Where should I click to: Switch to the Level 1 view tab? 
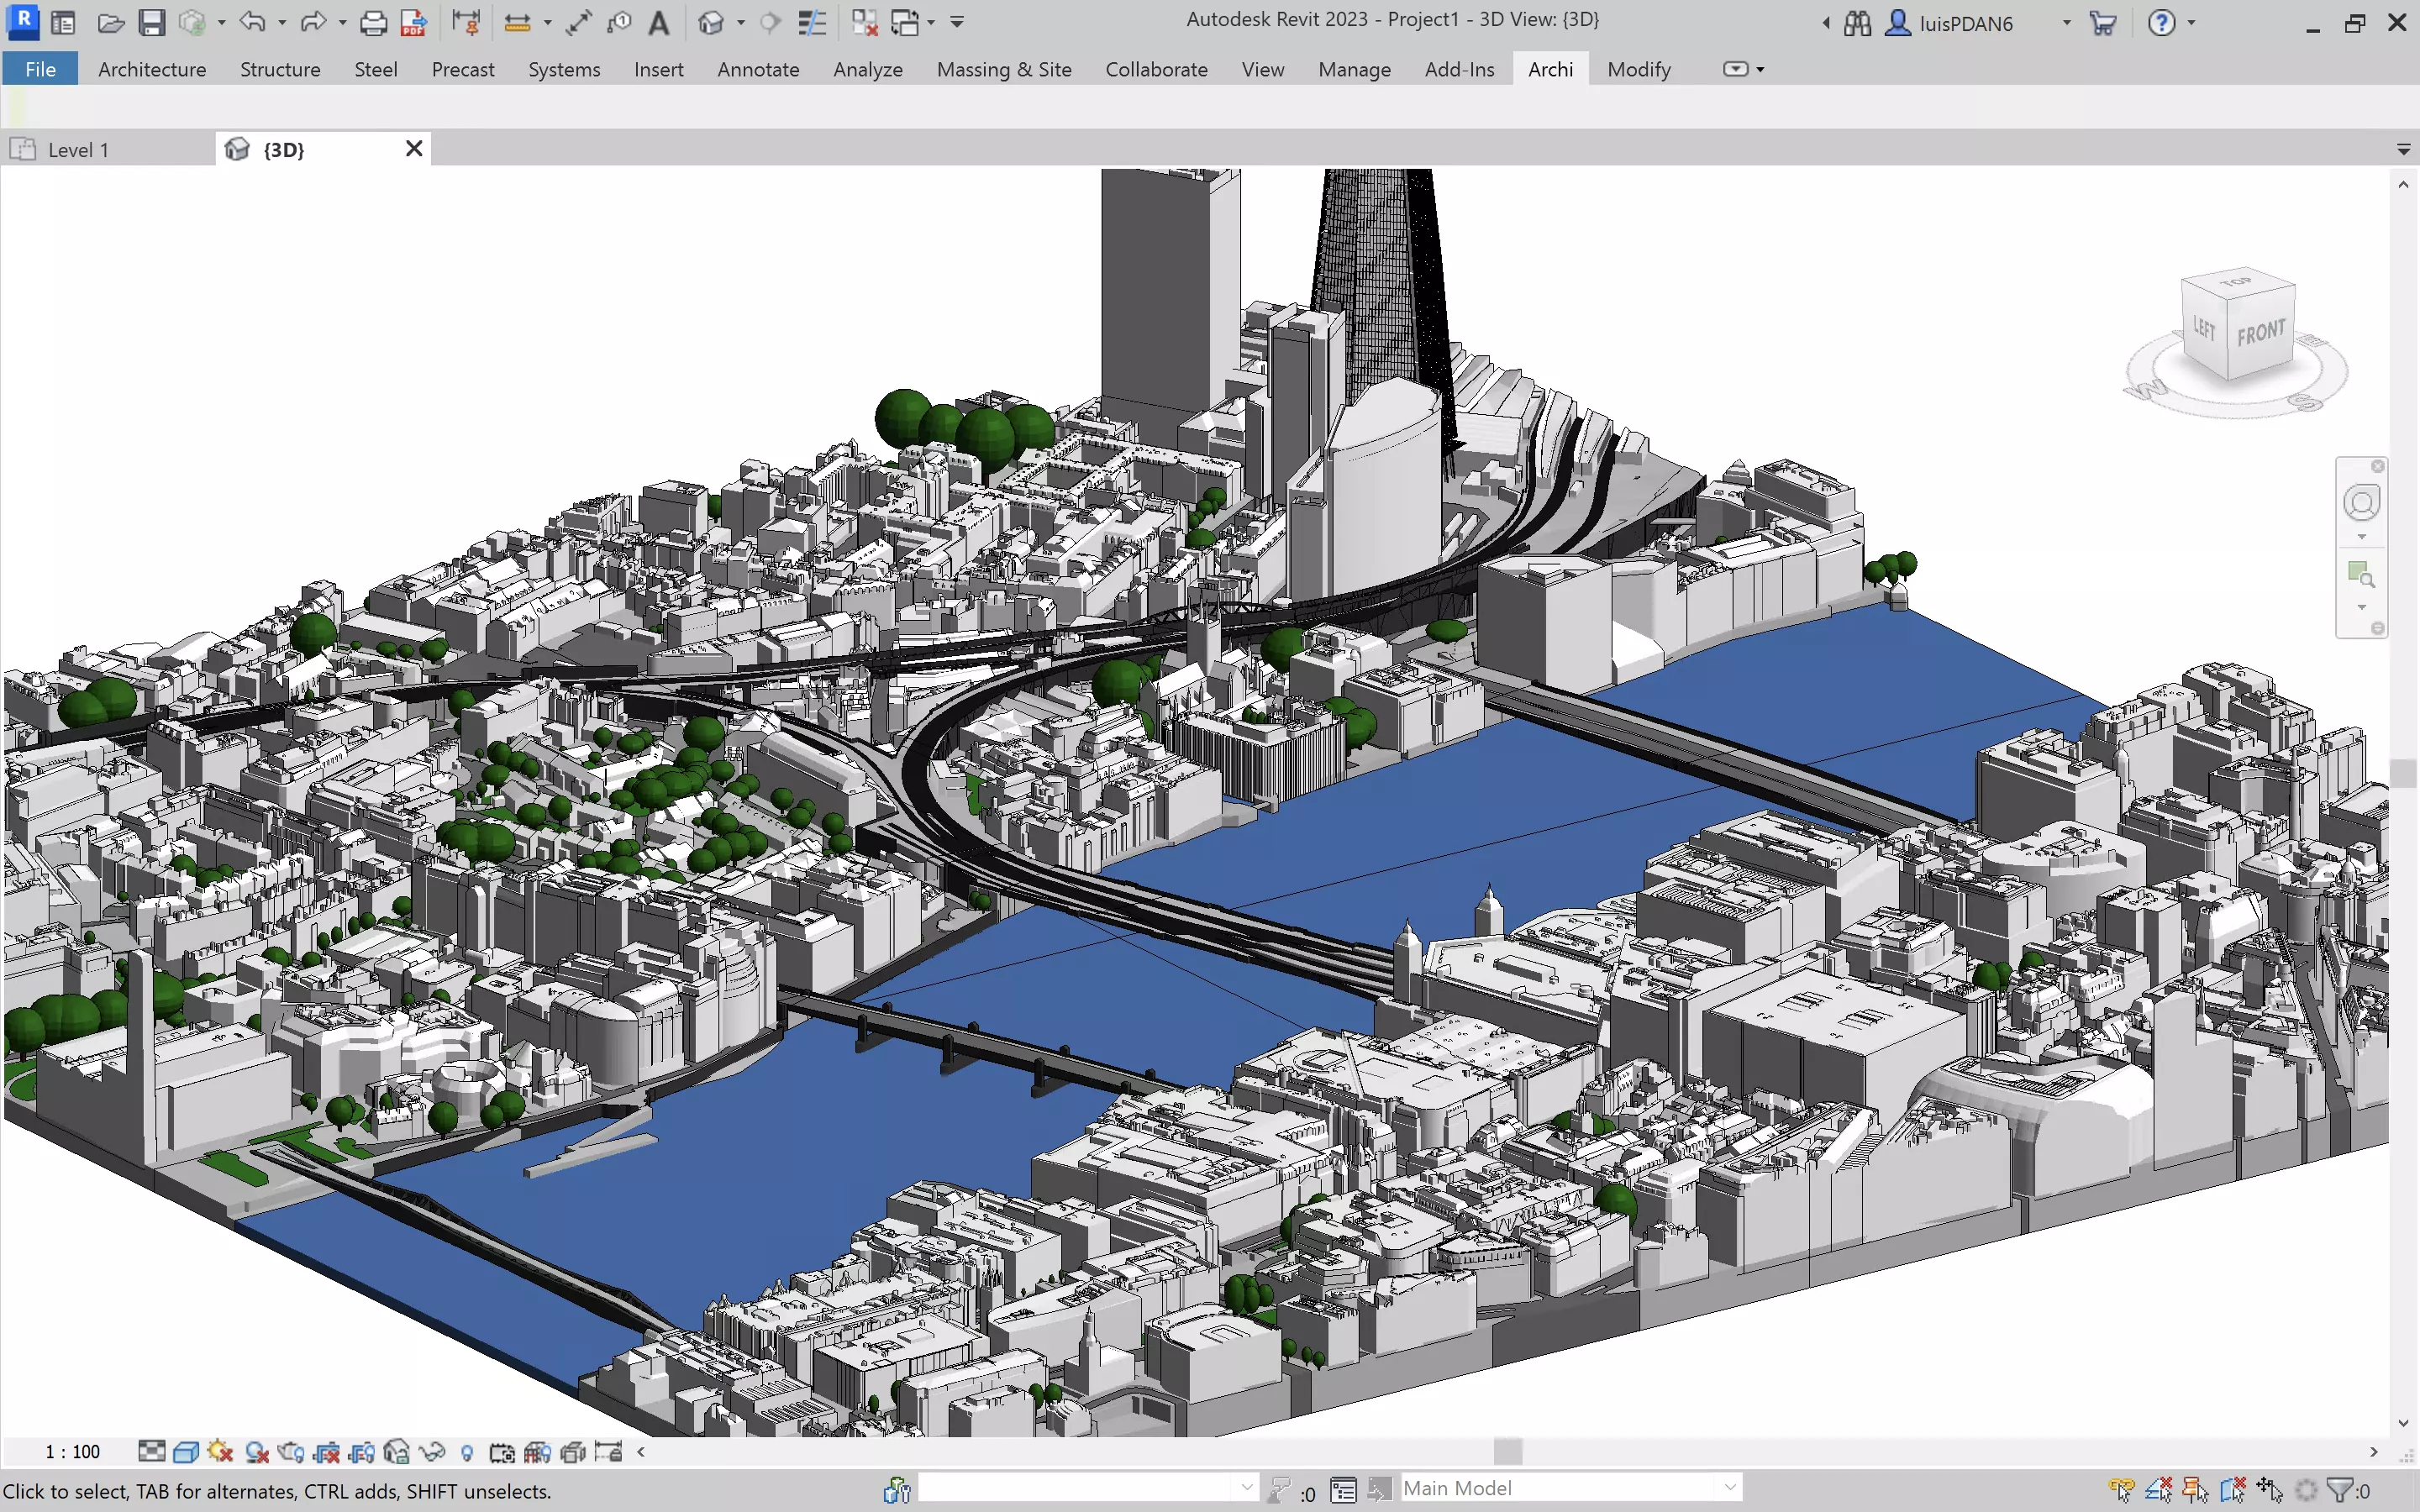(80, 149)
